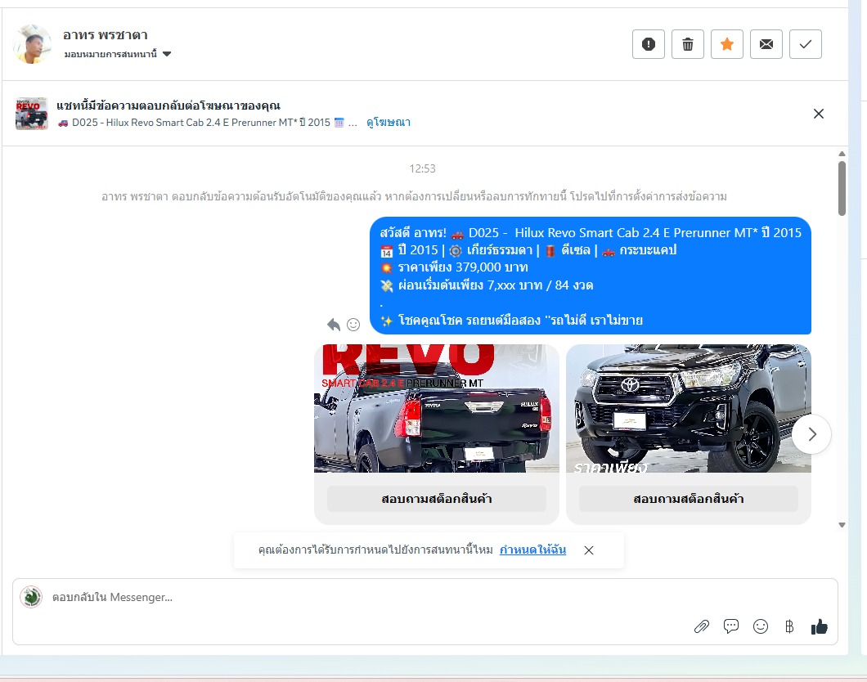Mark conversation as spam with exclamation icon
Viewport: 867px width, 682px height.
(x=648, y=44)
